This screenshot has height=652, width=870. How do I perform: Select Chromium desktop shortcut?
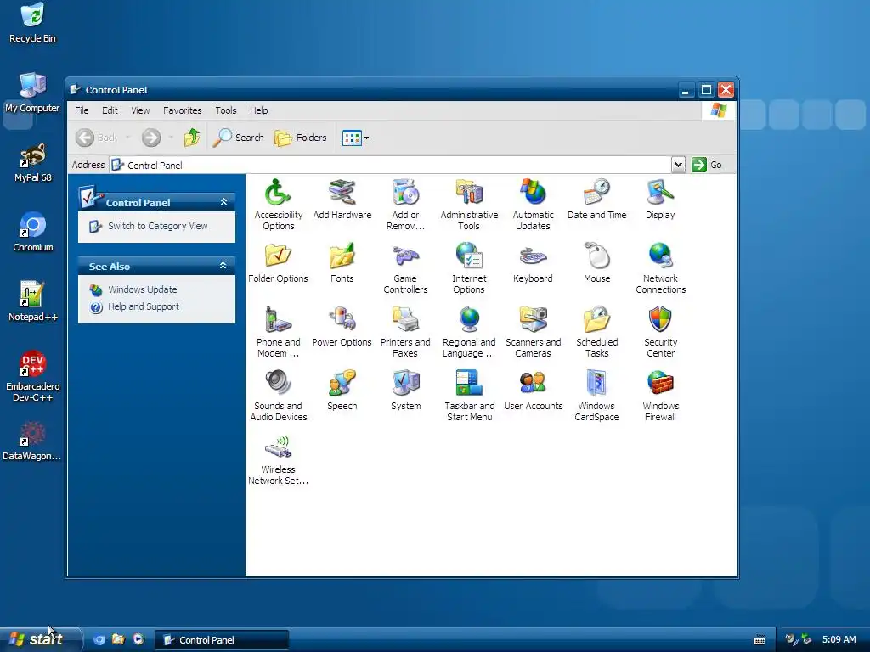point(33,233)
